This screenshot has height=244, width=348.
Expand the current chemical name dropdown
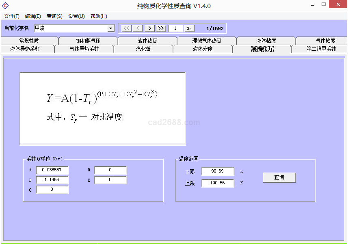[x=111, y=28]
